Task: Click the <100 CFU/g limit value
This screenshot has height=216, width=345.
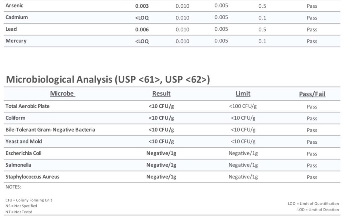Action: 243,106
